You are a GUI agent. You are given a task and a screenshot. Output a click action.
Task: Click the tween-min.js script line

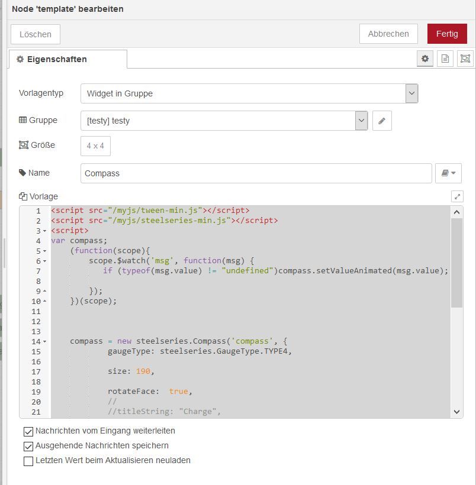click(x=150, y=211)
